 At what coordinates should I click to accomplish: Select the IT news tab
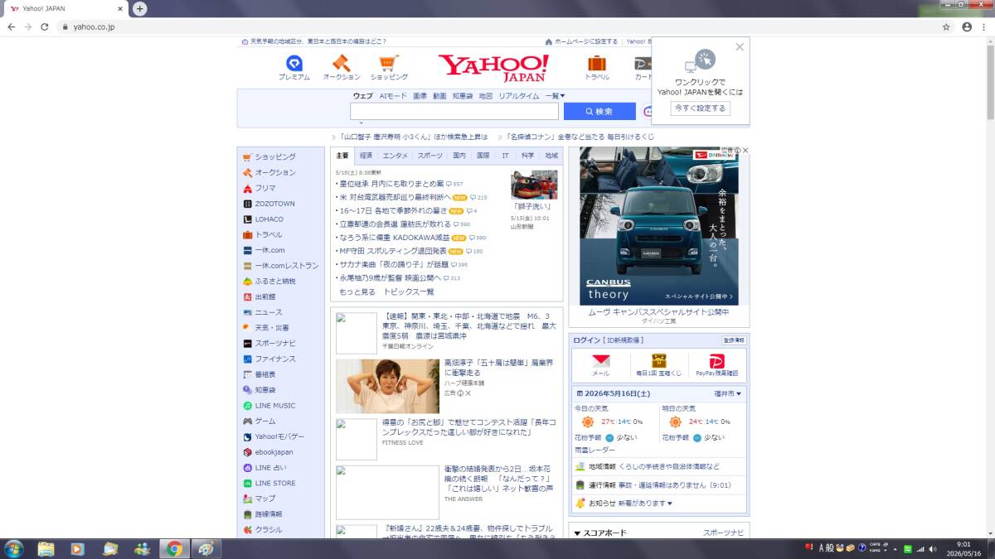505,156
